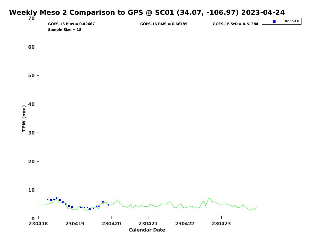This screenshot has width=328, height=246.
Task: Click the GOES-16 RMS value text
Action: [164, 24]
